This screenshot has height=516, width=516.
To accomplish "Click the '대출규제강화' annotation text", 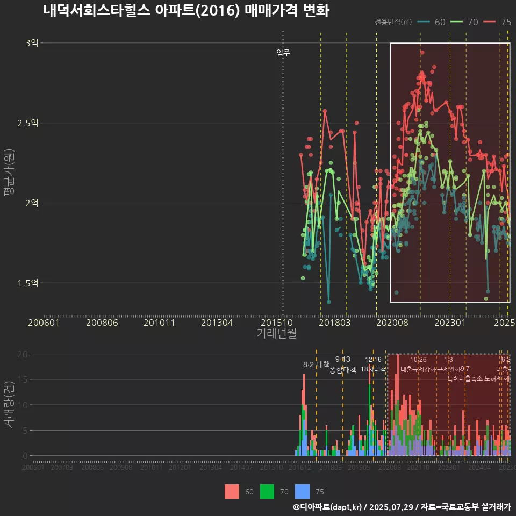I will [418, 369].
